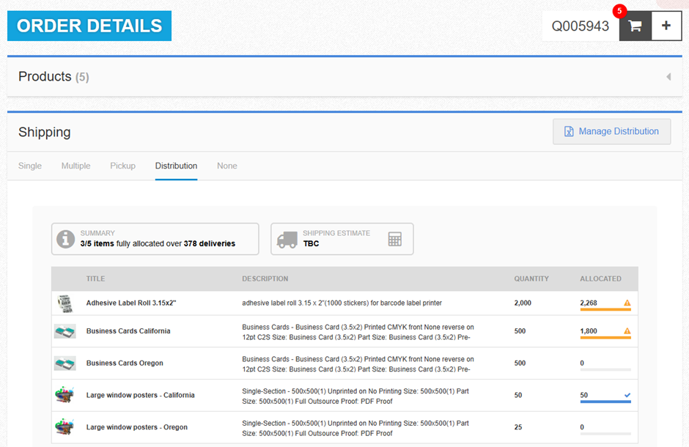Click the warning icon next to 1,800
The height and width of the screenshot is (447, 689).
coord(627,331)
